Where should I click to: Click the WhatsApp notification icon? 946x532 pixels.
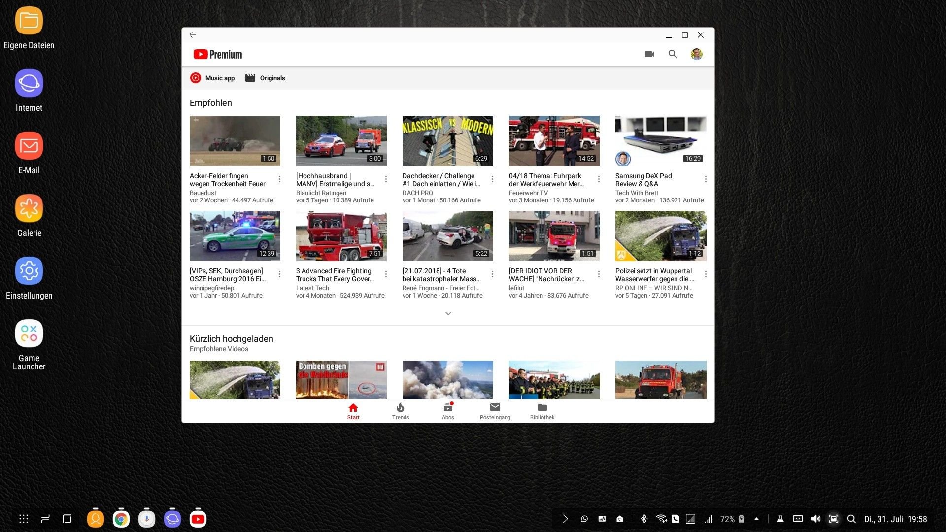(x=584, y=519)
